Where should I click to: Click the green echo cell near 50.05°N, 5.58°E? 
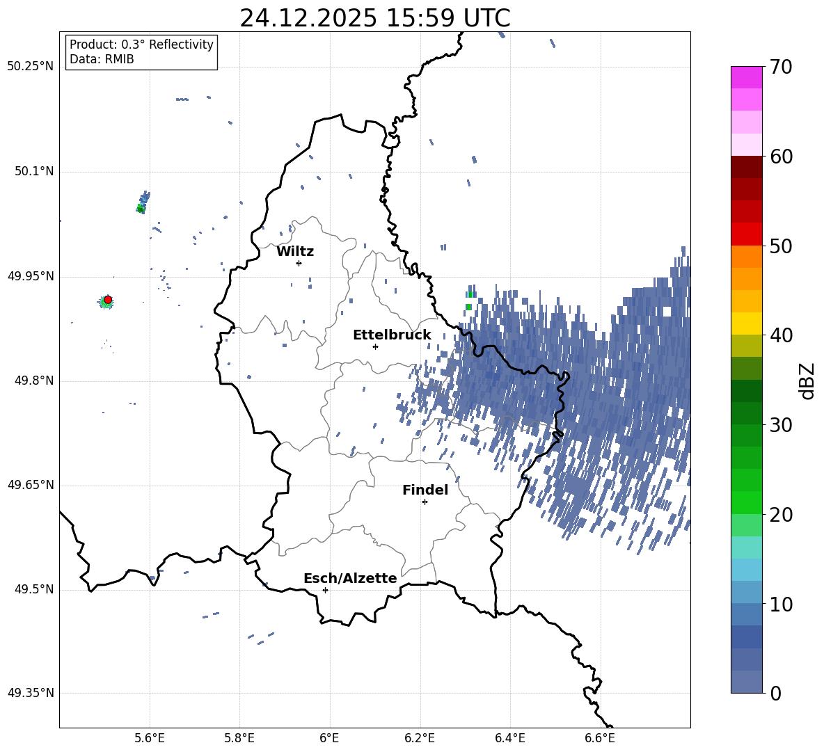click(x=141, y=208)
